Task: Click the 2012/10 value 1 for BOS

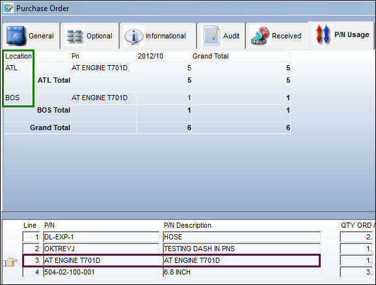Action: (189, 98)
